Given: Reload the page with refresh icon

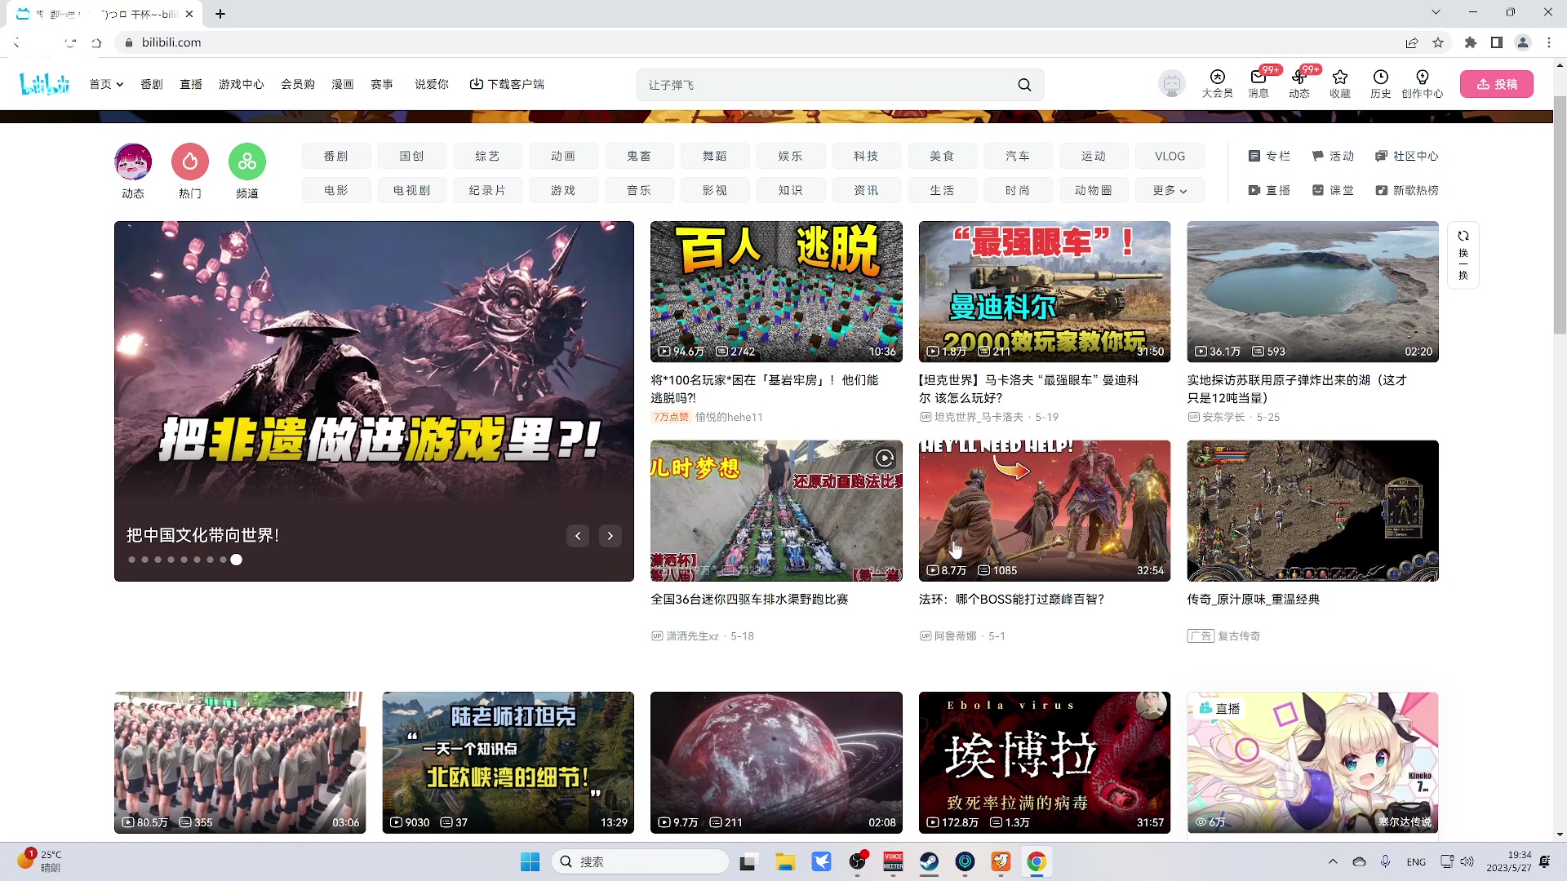Looking at the screenshot, I should point(70,42).
